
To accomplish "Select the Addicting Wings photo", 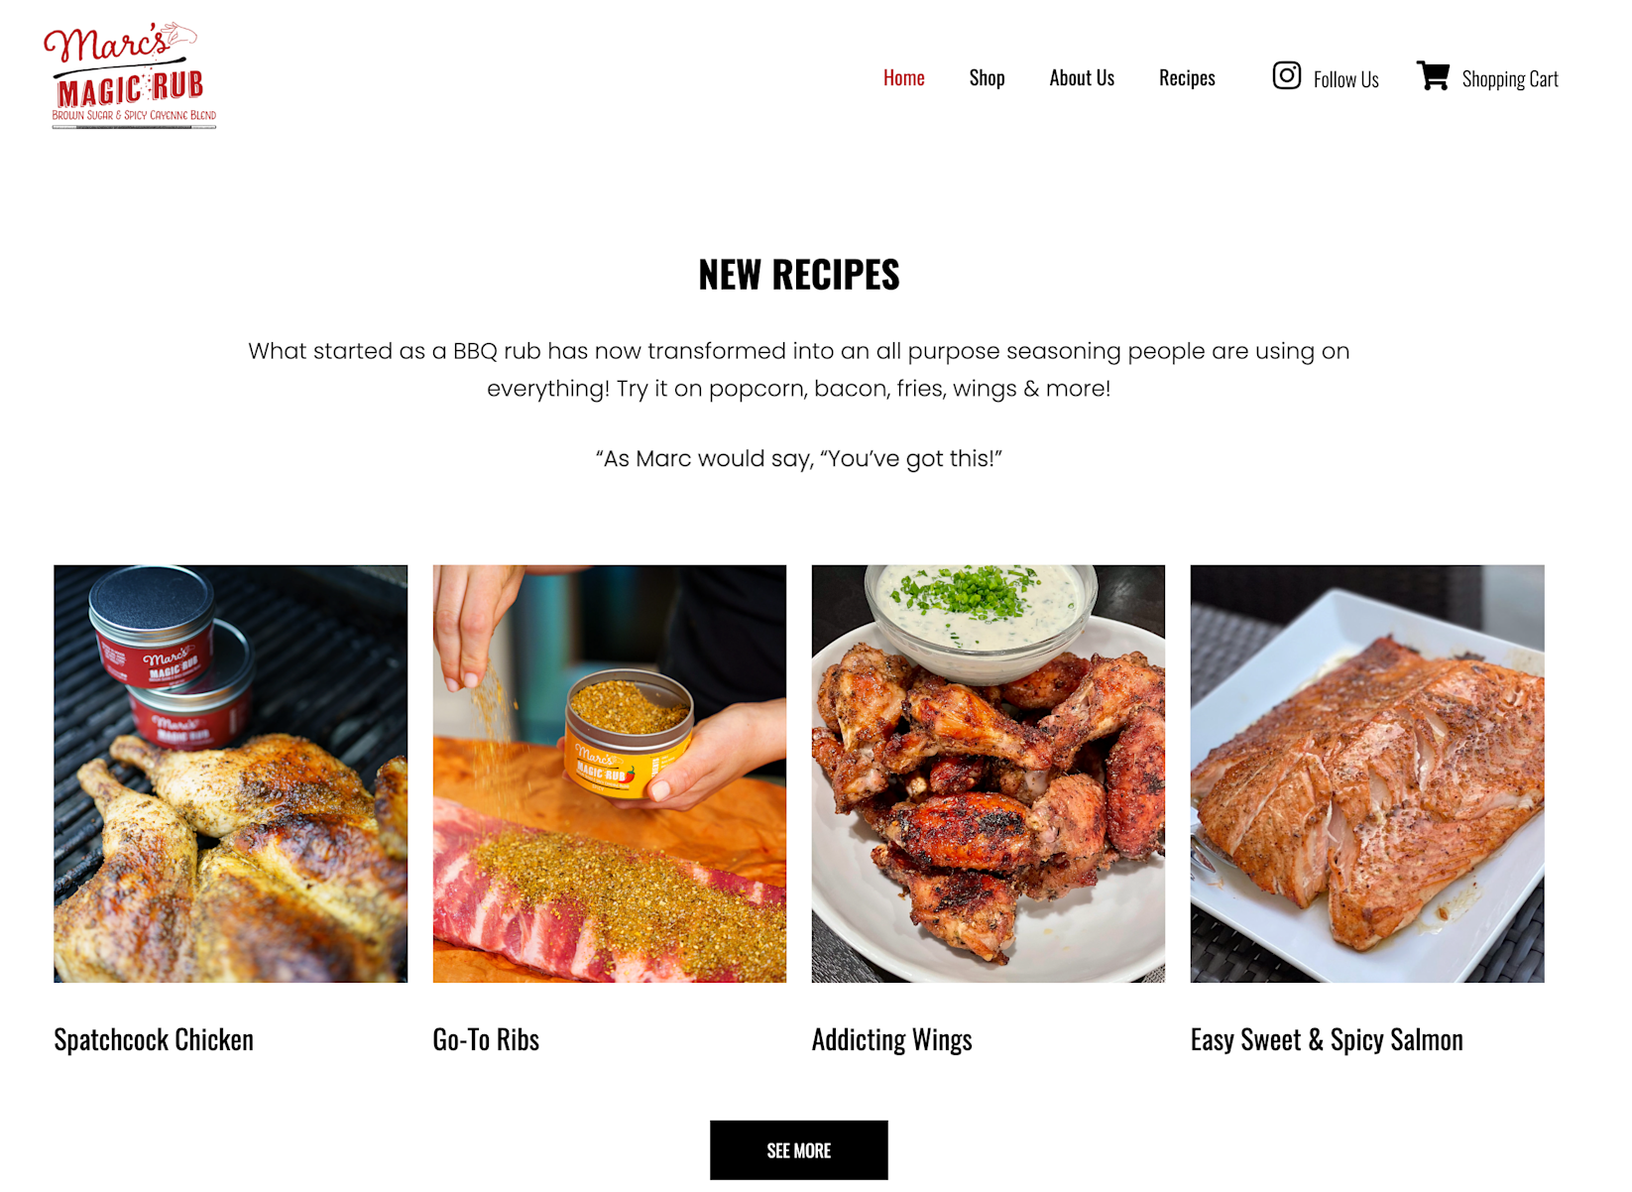I will [x=988, y=774].
